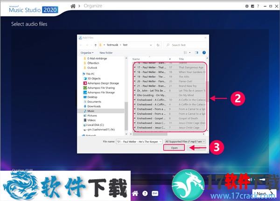Screen dimensions: 280x201
Task: Open the title bar help question mark
Action: 258,6
